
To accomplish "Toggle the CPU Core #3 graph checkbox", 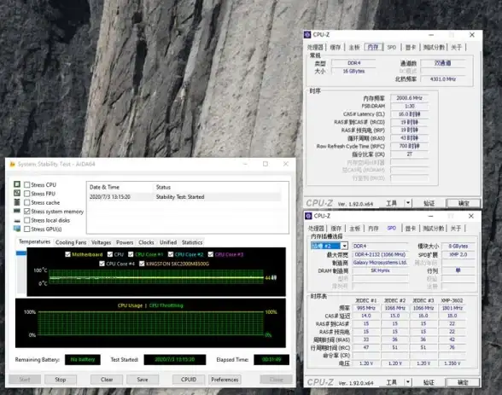I will tap(210, 254).
